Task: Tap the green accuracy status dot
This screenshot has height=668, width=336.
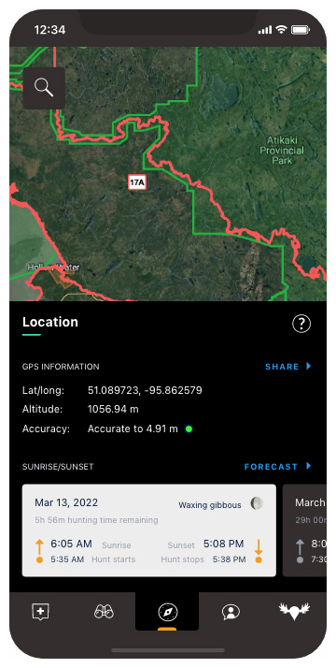Action: [x=189, y=429]
